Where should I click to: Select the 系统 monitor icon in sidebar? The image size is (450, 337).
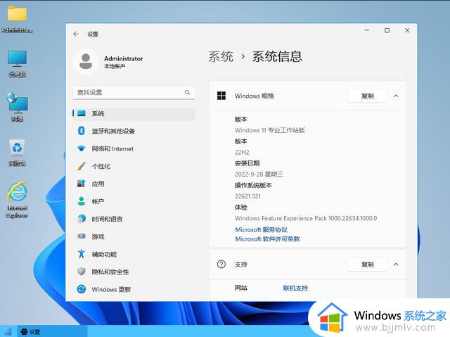(82, 113)
